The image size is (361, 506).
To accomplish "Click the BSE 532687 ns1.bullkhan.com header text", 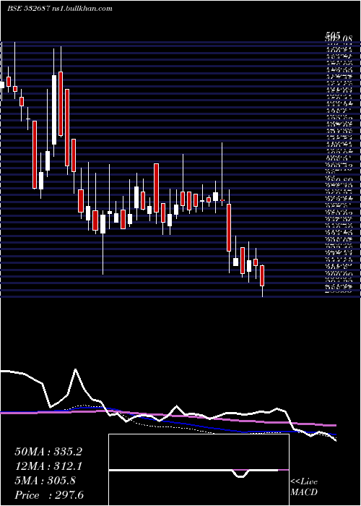I will [60, 9].
